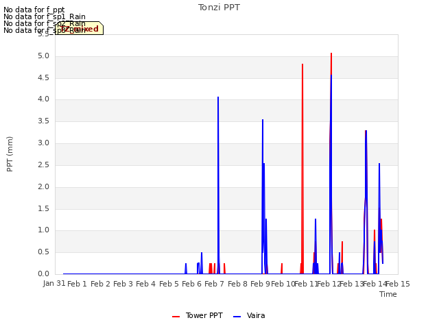Click the Feb 7 x-axis tick label
This screenshot has height=329, width=439.
point(215,284)
